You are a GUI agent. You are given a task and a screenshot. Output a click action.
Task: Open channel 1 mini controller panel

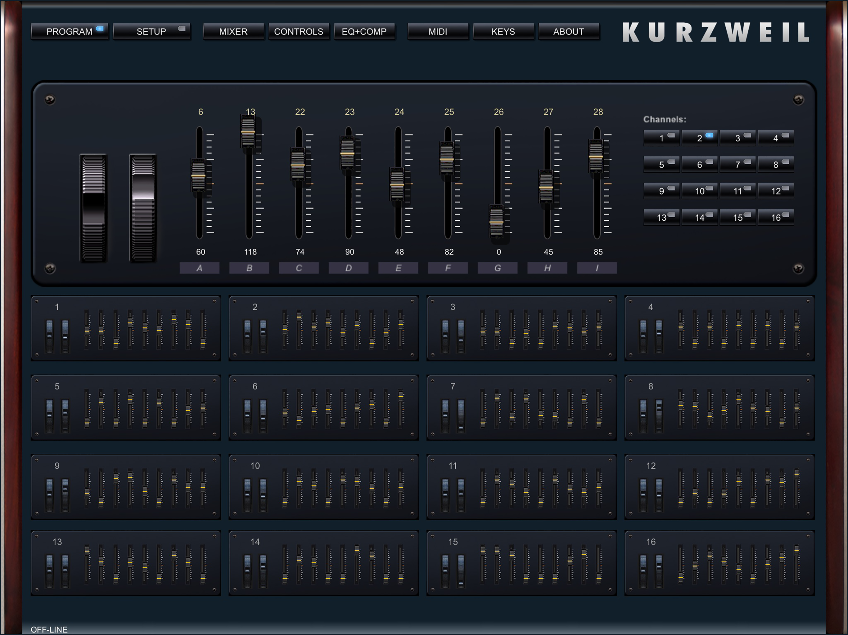(126, 328)
